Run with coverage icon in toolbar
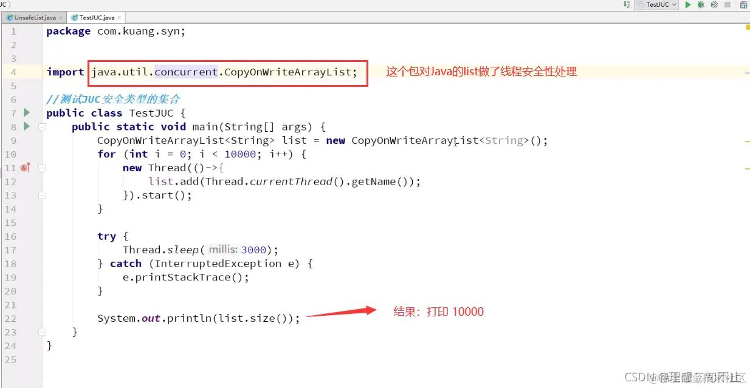This screenshot has height=388, width=750. click(714, 4)
